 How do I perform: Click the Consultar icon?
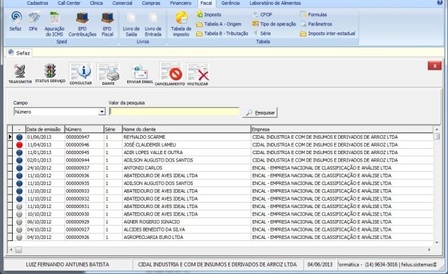pos(81,74)
